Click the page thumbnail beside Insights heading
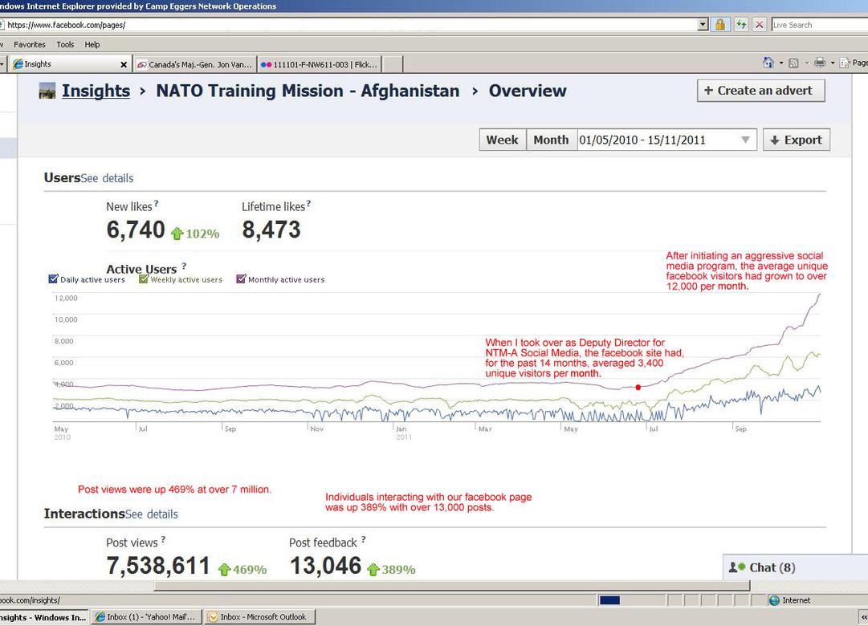This screenshot has width=868, height=626. point(47,91)
